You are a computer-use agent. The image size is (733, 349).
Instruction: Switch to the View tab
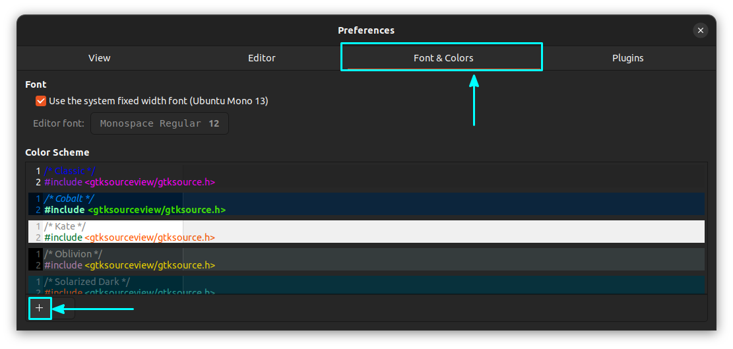(x=99, y=58)
